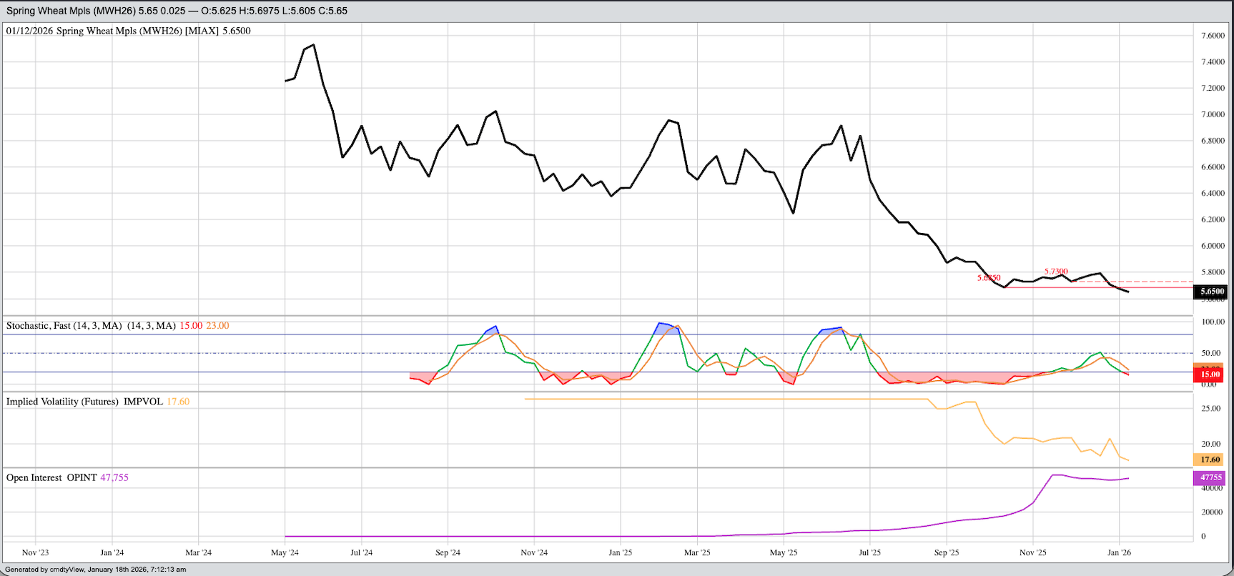This screenshot has width=1234, height=576.
Task: Click the 100.00 stochastic axis label
Action: [1213, 322]
